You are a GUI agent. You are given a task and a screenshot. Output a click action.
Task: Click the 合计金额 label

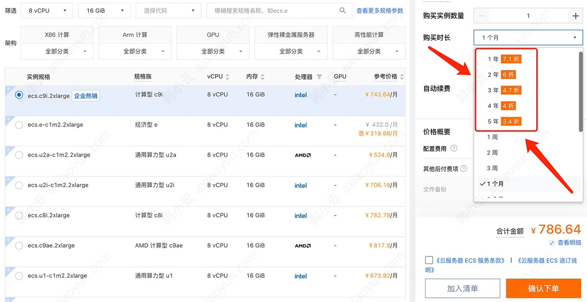pyautogui.click(x=510, y=231)
